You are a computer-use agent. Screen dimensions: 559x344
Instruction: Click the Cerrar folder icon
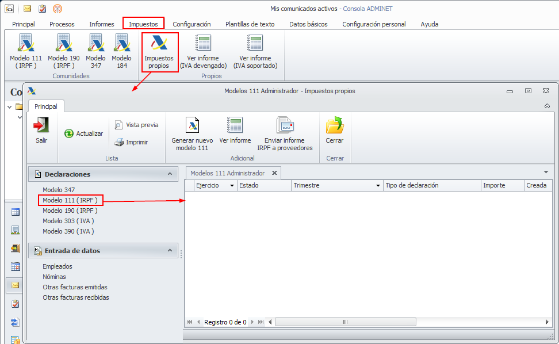[334, 125]
